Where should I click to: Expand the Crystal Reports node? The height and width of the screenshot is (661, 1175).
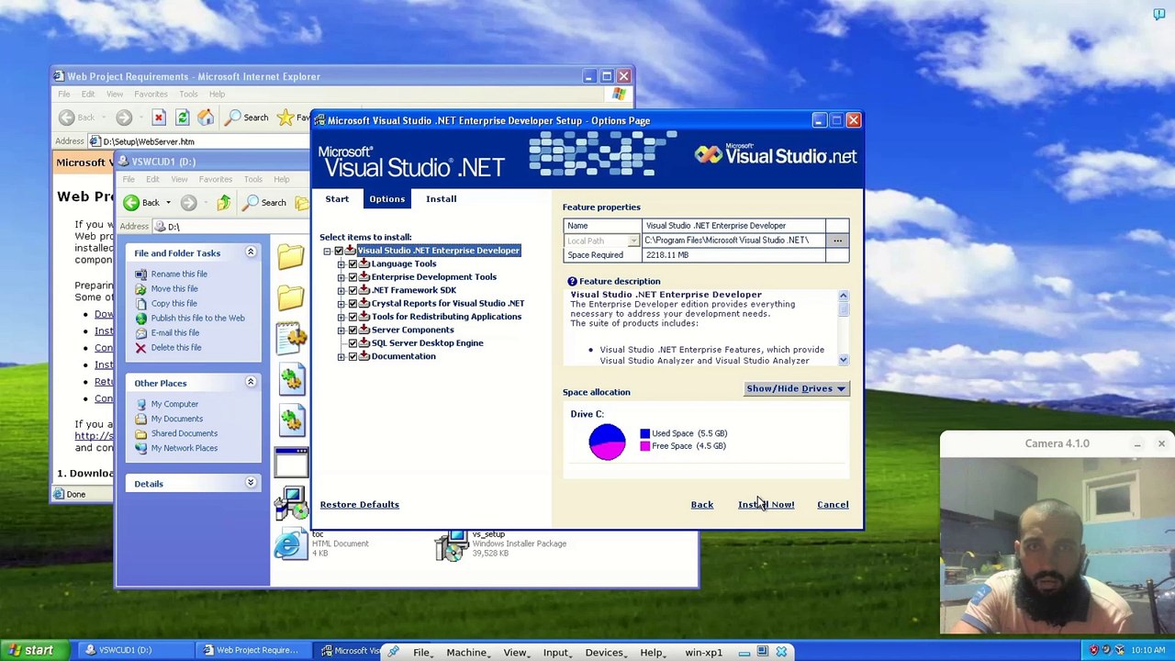click(341, 304)
